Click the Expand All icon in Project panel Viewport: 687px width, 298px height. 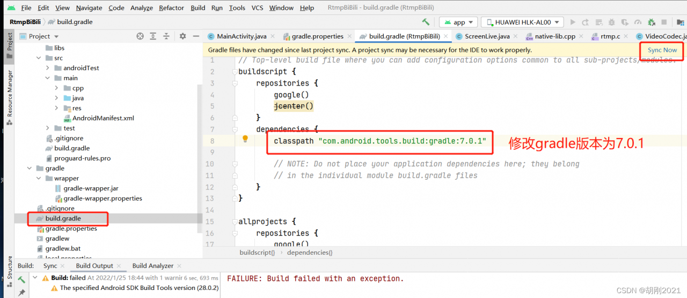click(153, 36)
